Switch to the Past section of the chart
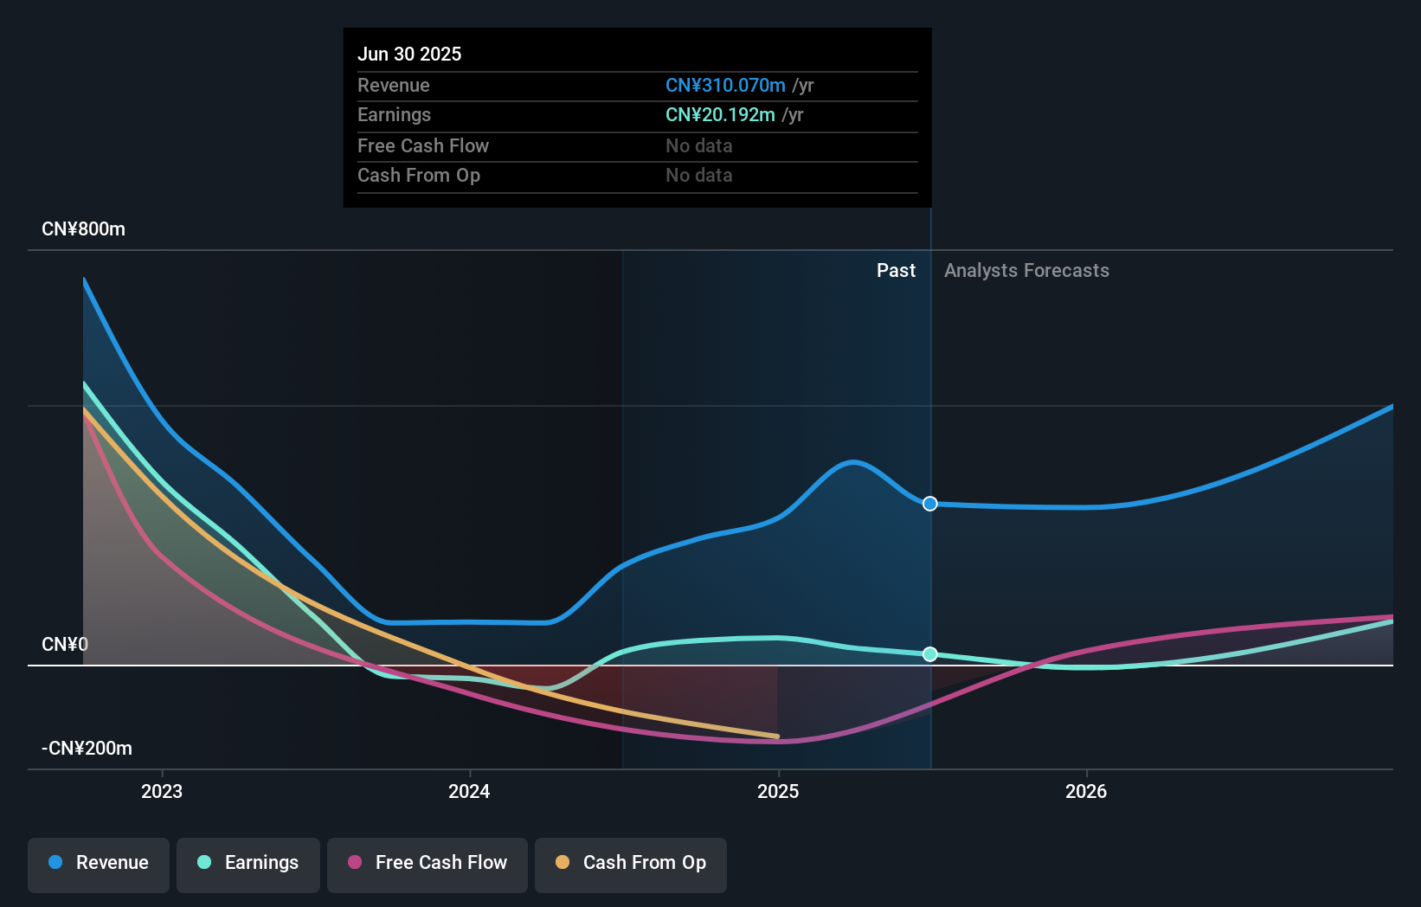Image resolution: width=1421 pixels, height=907 pixels. click(896, 270)
